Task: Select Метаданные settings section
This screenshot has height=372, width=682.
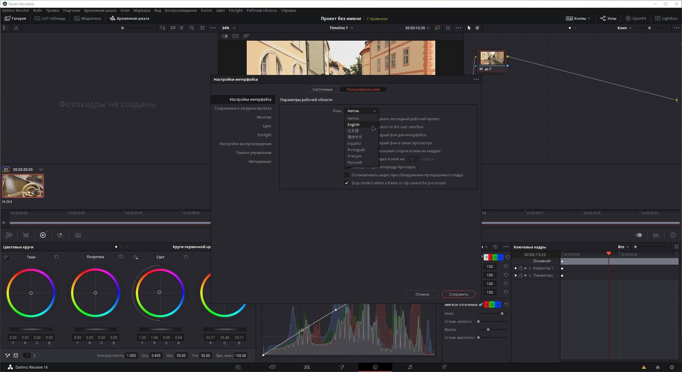Action: click(x=260, y=161)
